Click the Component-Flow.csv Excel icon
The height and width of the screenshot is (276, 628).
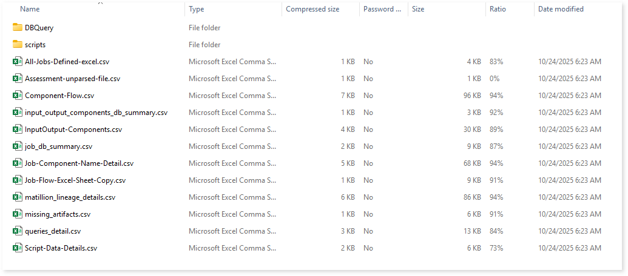pos(18,96)
